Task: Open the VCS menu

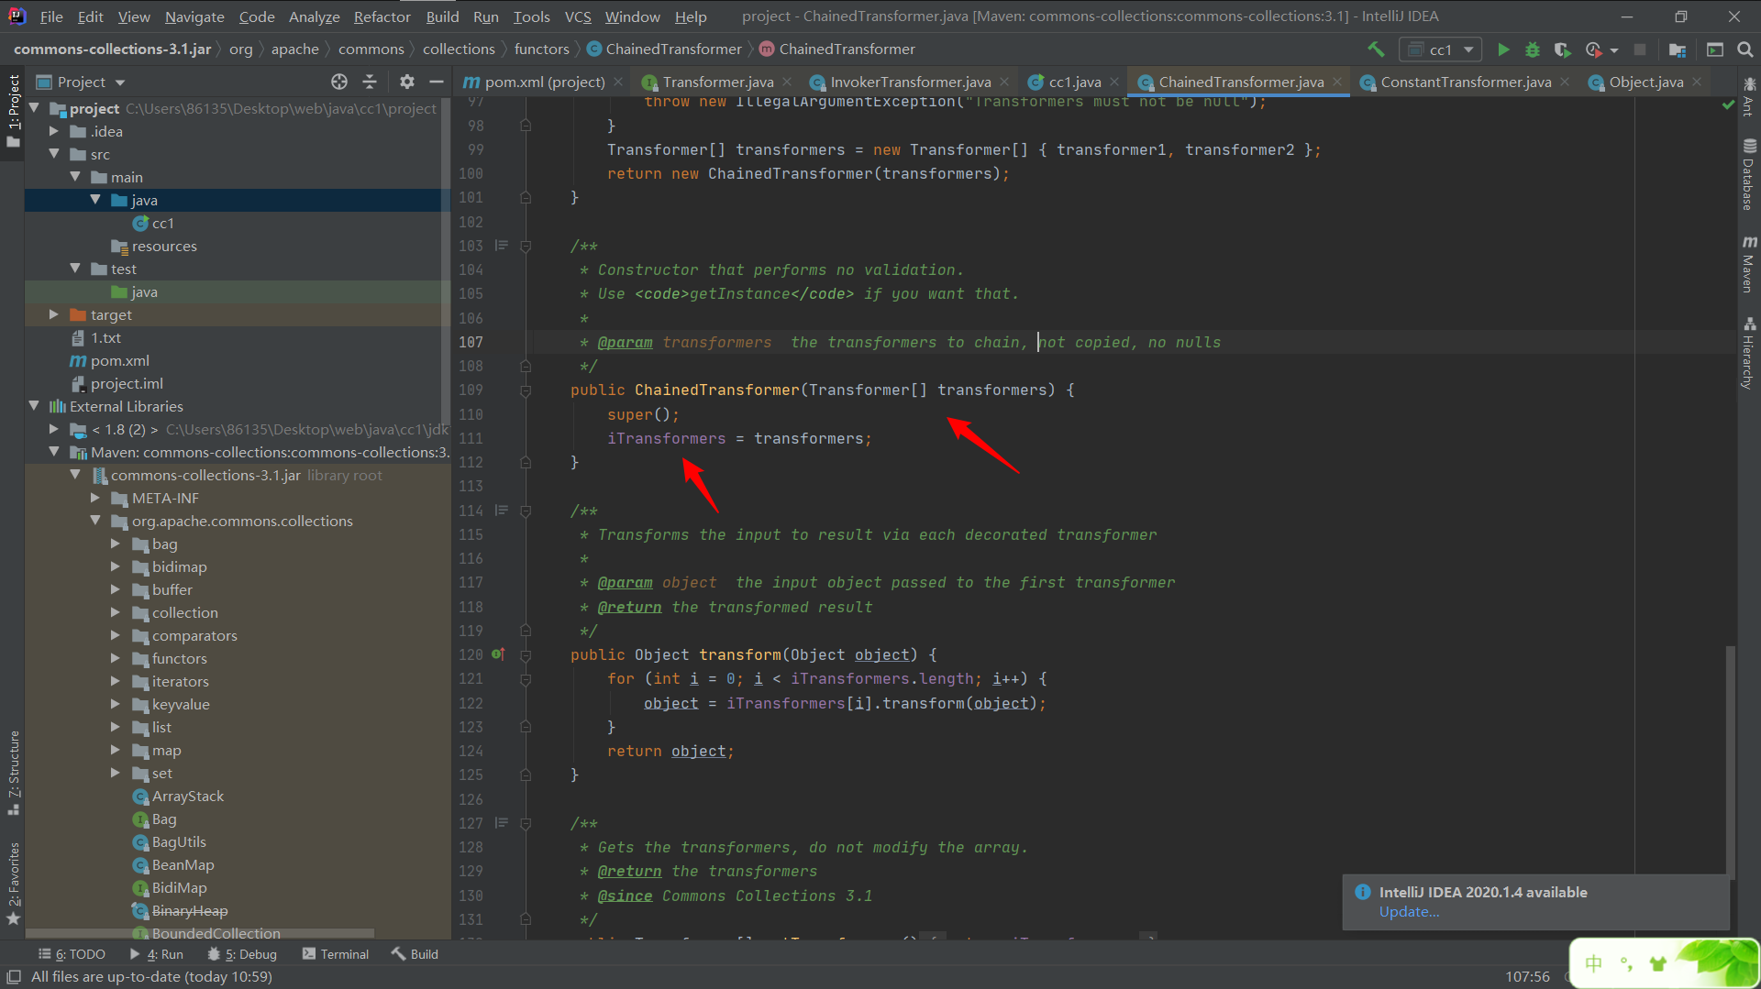Action: 578,16
